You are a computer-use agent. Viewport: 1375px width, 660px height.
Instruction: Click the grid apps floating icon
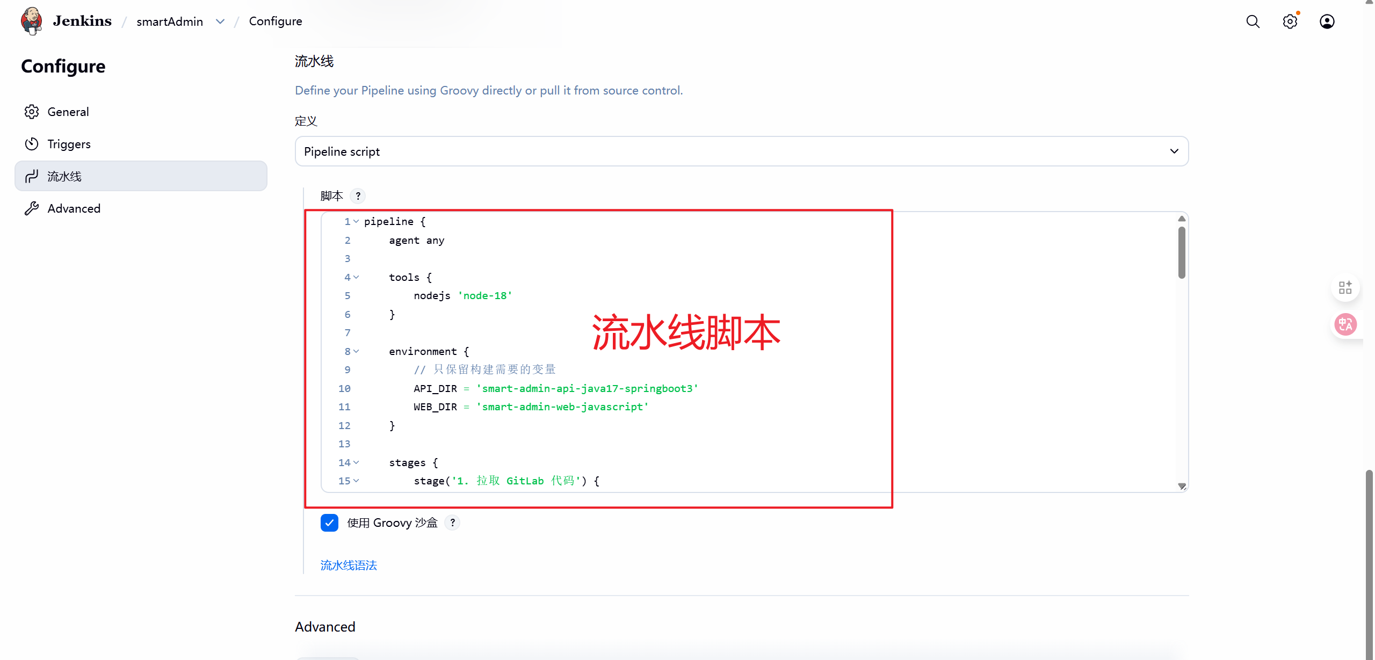[1345, 288]
